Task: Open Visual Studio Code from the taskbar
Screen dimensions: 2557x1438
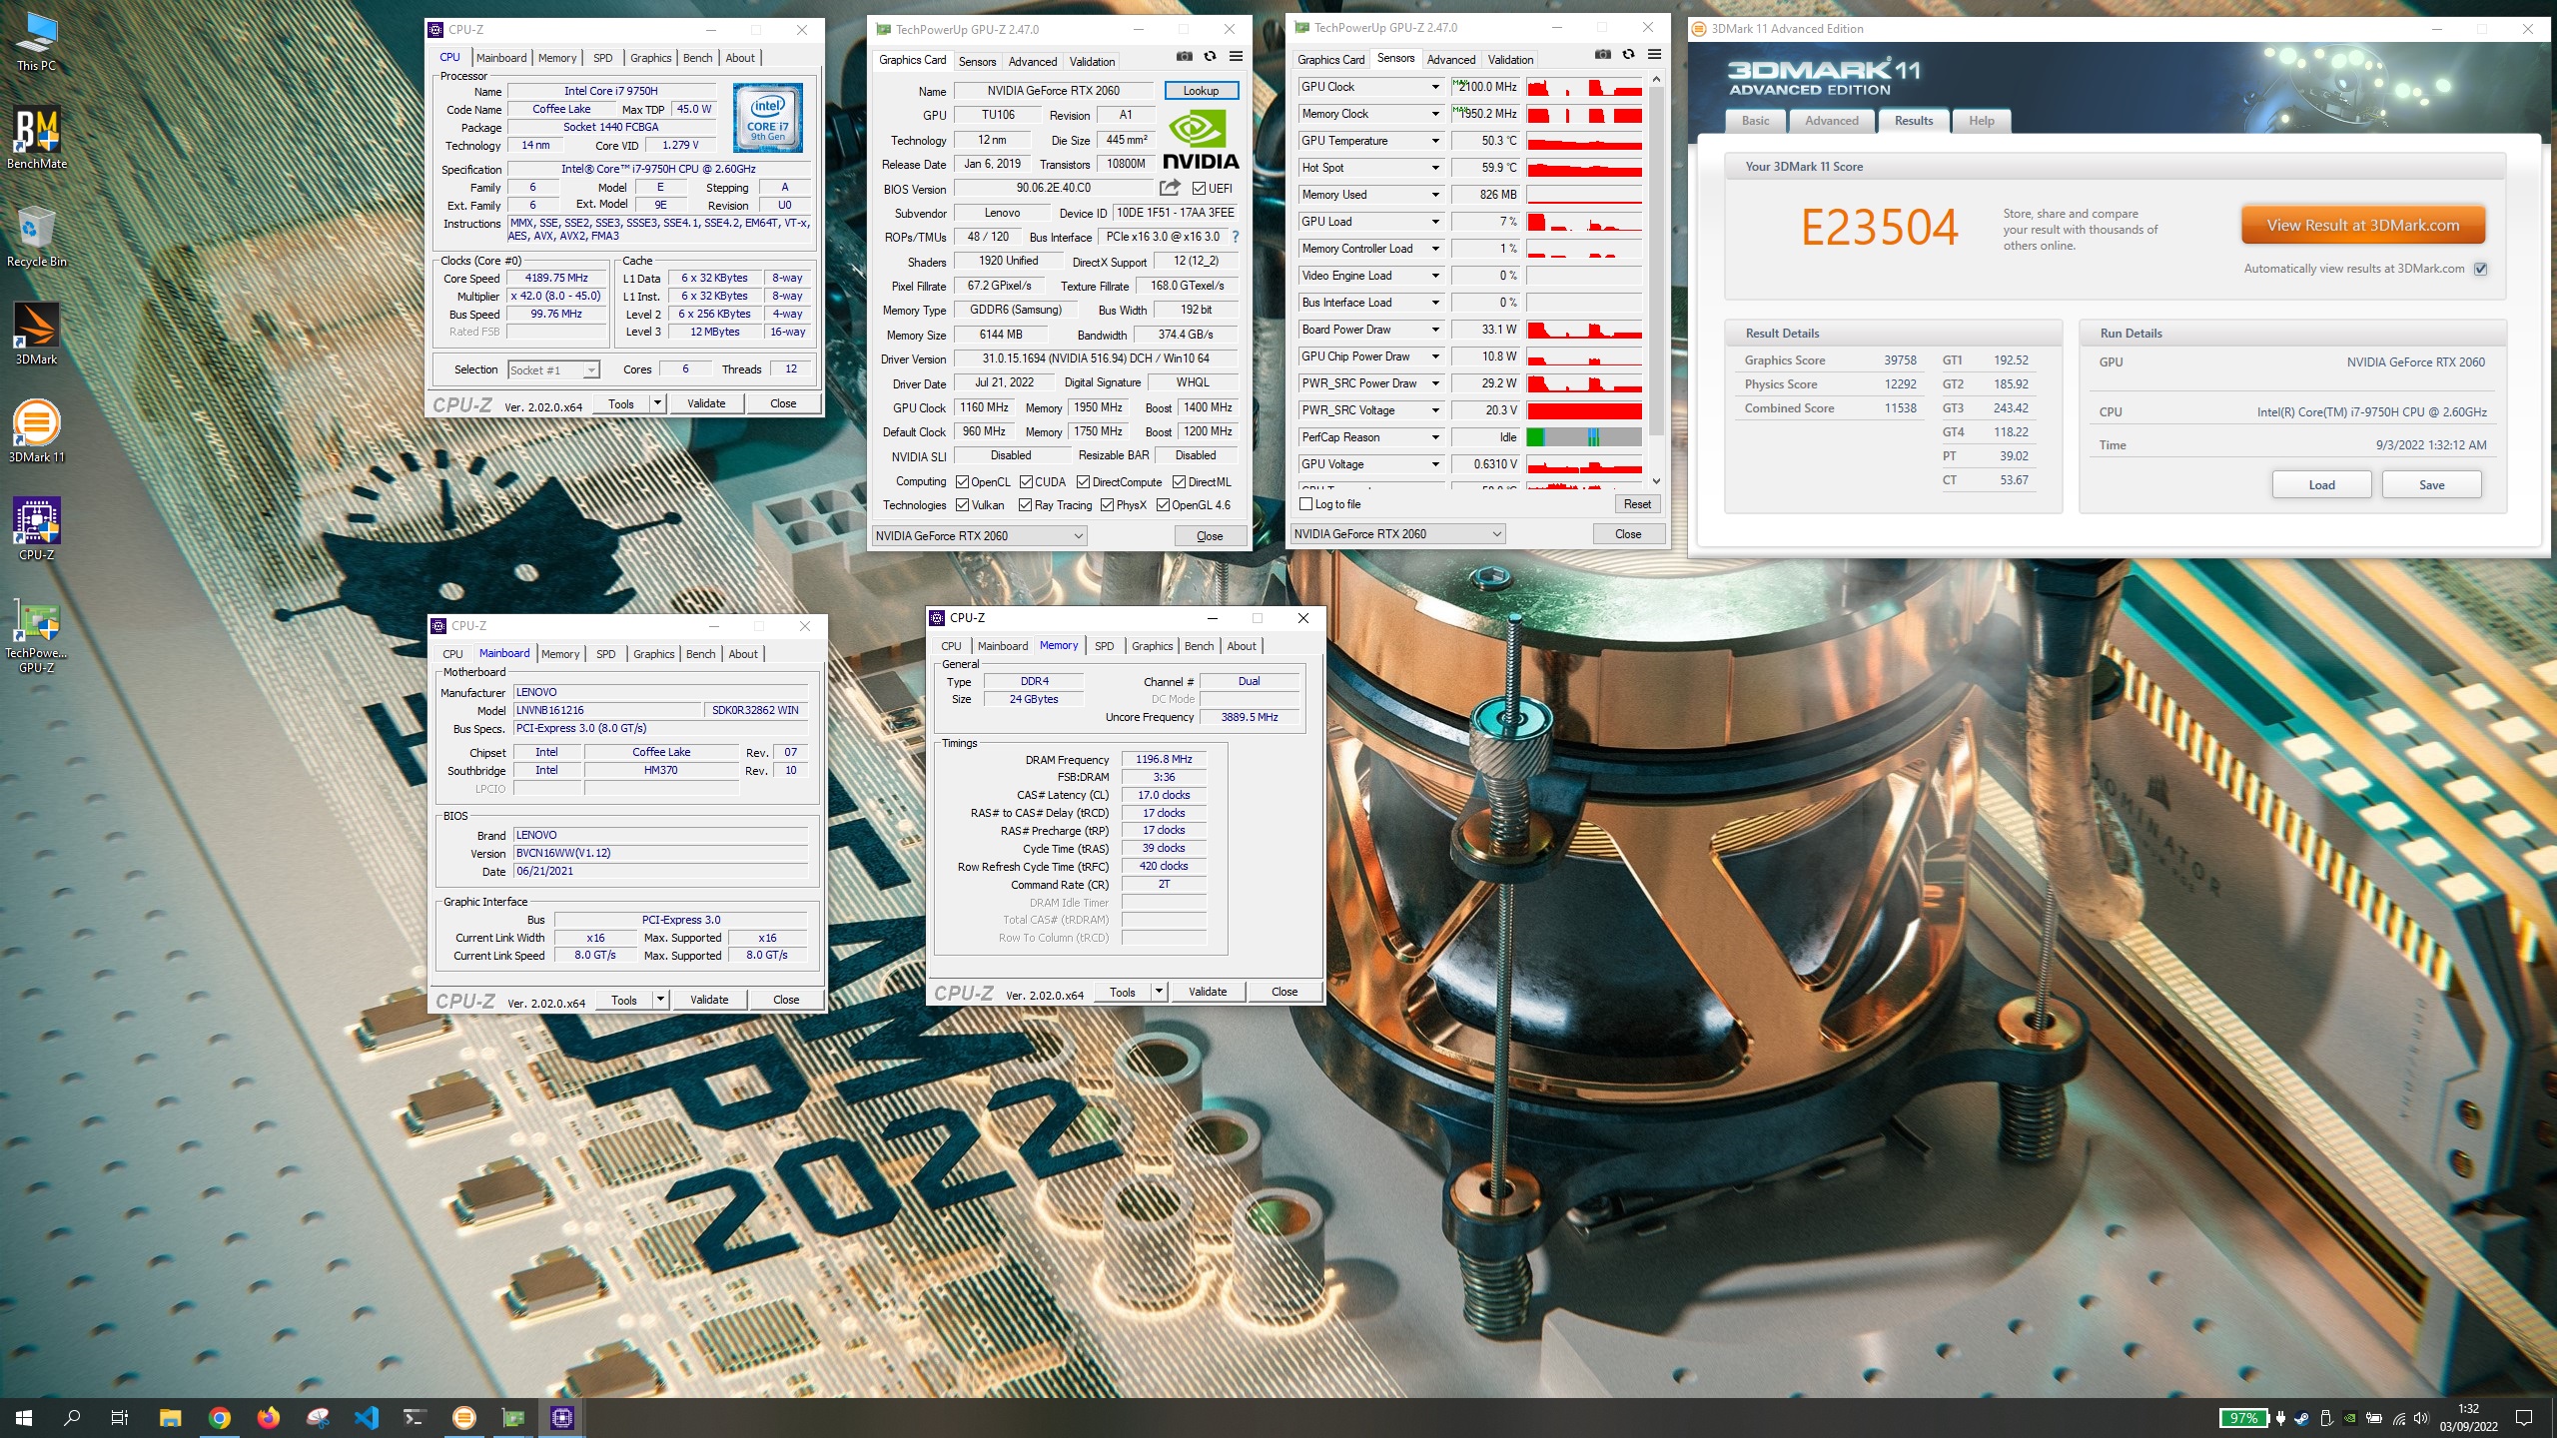Action: pyautogui.click(x=367, y=1418)
